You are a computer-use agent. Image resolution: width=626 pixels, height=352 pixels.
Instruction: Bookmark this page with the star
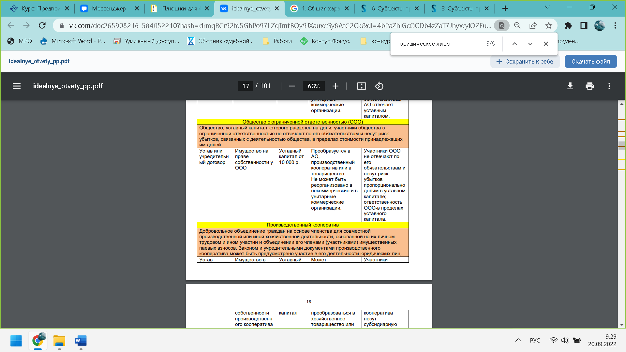[549, 25]
